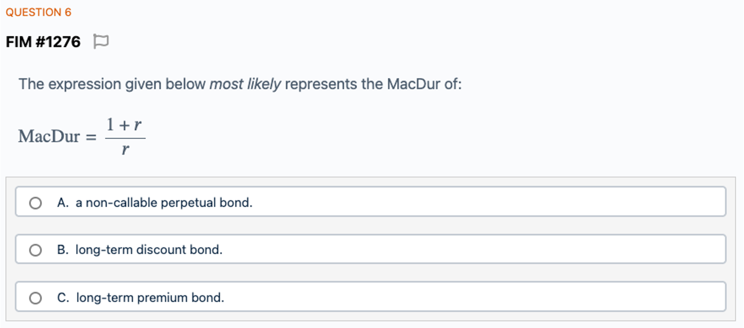This screenshot has width=744, height=328.
Task: Click the "MacDur =" text in the formula
Action: click(57, 136)
